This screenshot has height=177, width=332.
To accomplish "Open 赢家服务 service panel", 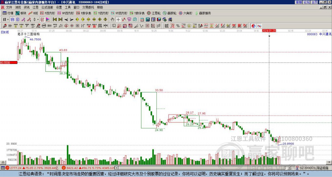I will click(203, 13).
